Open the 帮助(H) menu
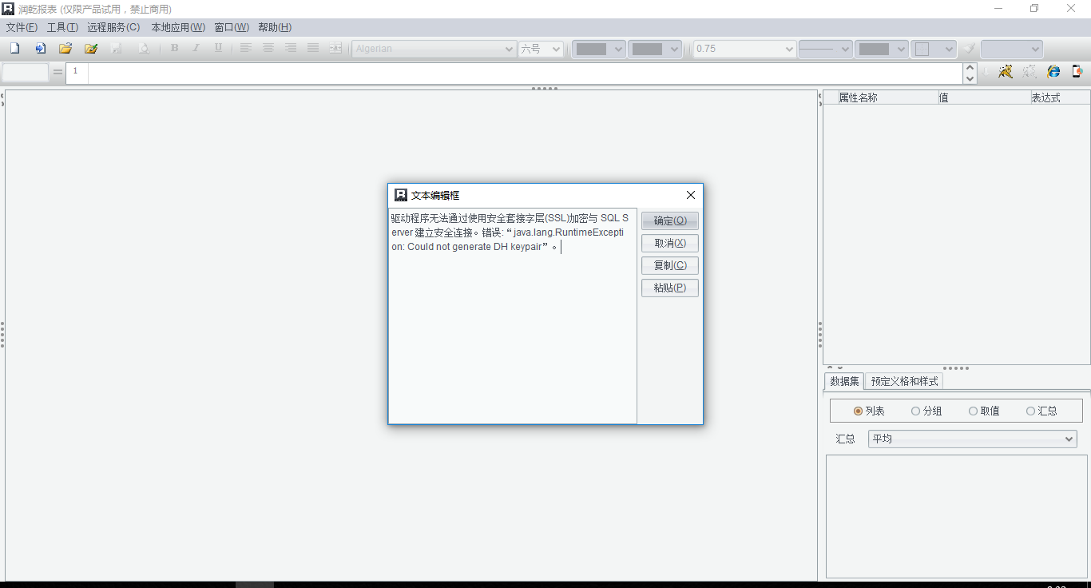Image resolution: width=1091 pixels, height=588 pixels. click(x=275, y=27)
